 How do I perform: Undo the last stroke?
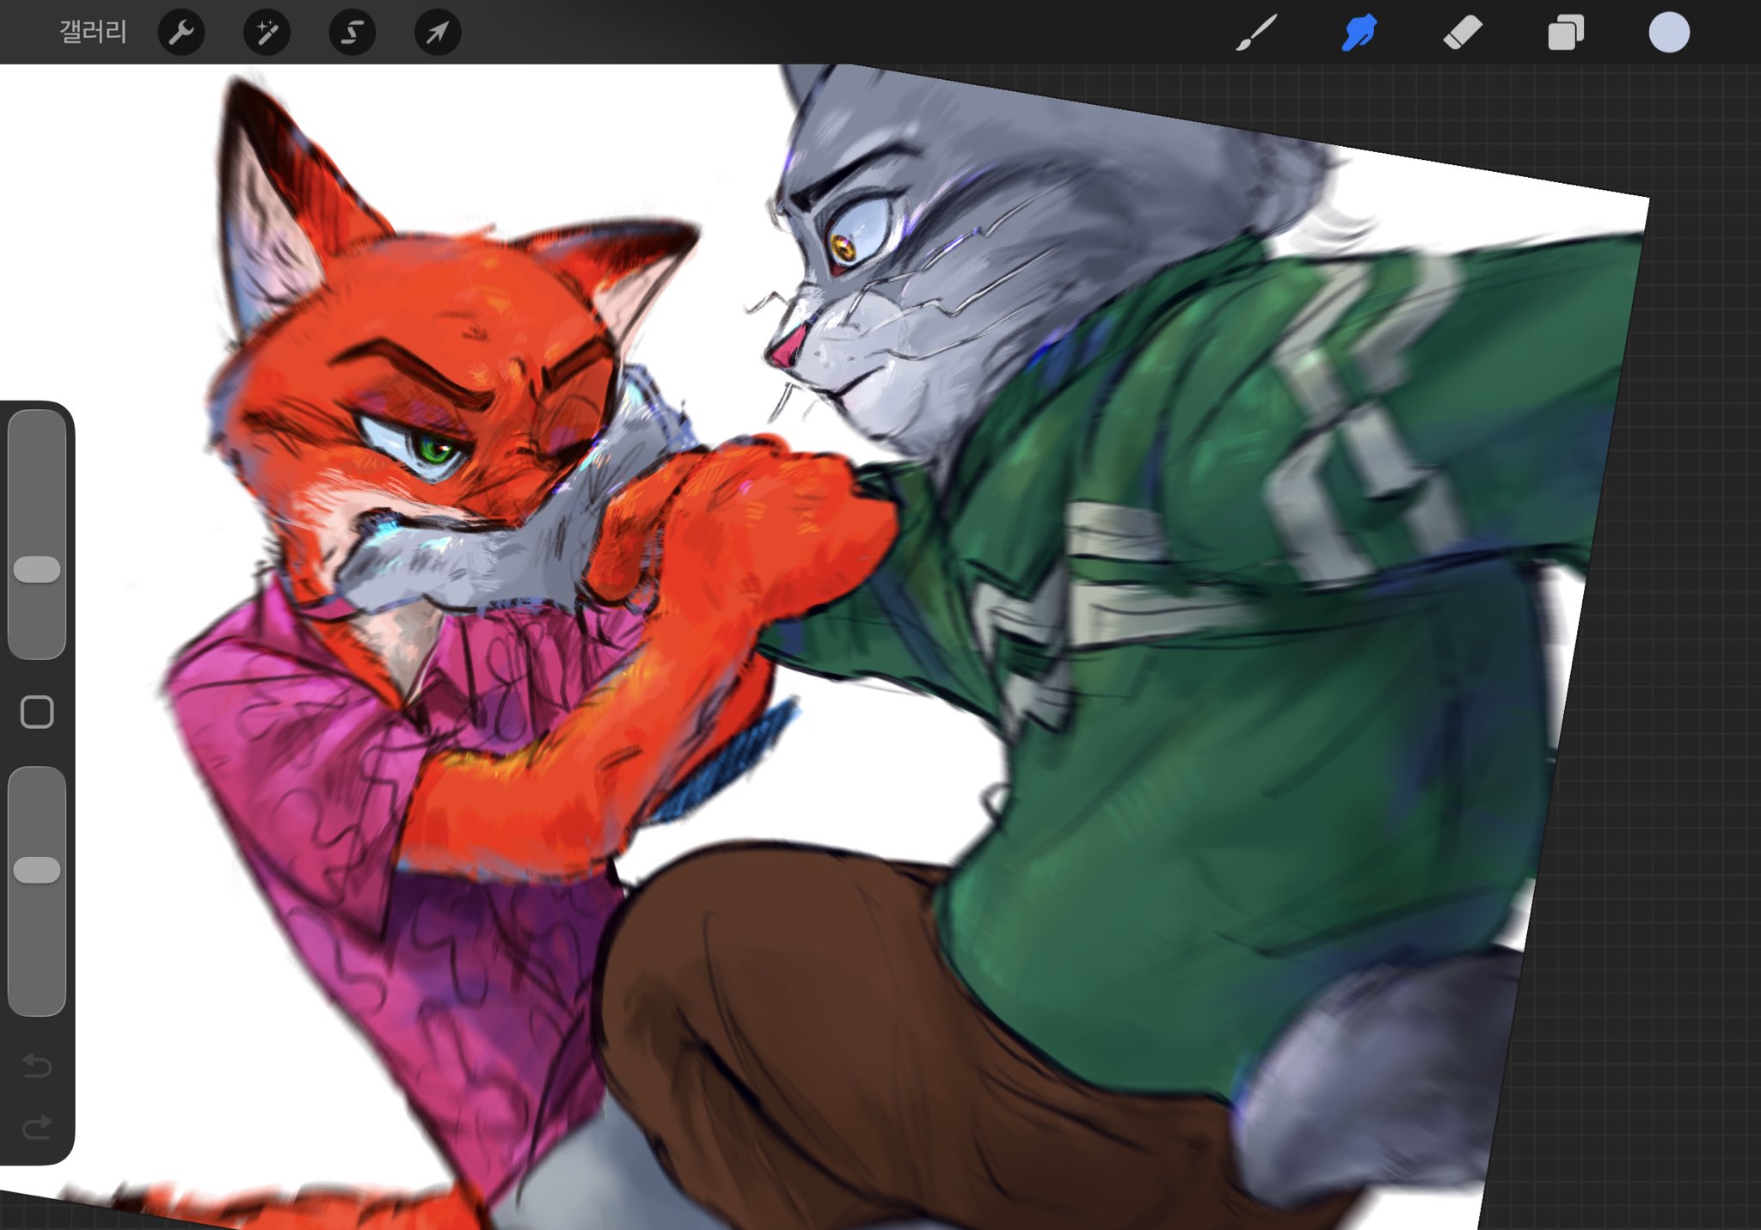click(x=37, y=1066)
